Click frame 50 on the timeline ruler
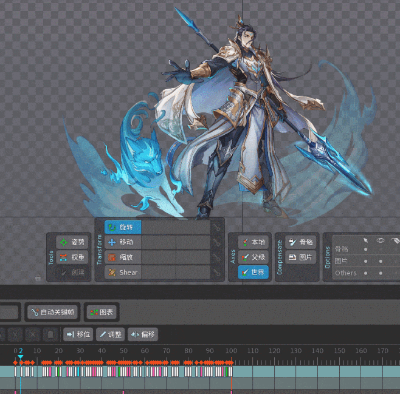Image resolution: width=400 pixels, height=394 pixels. [123, 351]
